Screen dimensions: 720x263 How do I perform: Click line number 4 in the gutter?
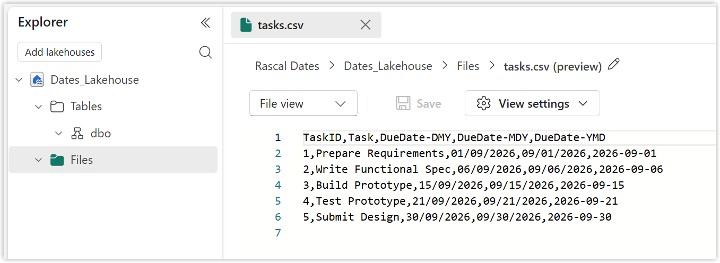(x=278, y=186)
